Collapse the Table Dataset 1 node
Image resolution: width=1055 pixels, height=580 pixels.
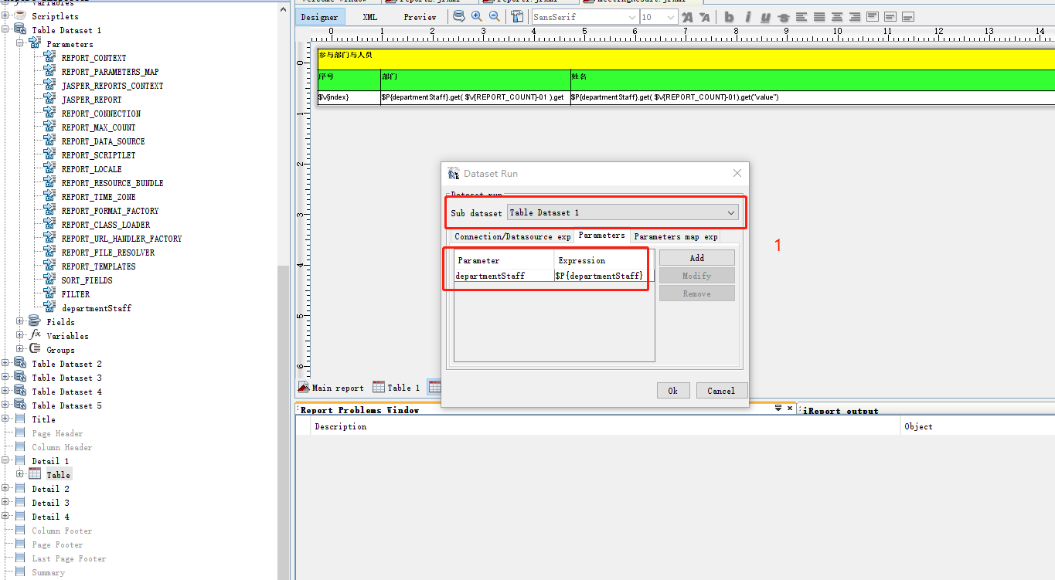point(5,30)
